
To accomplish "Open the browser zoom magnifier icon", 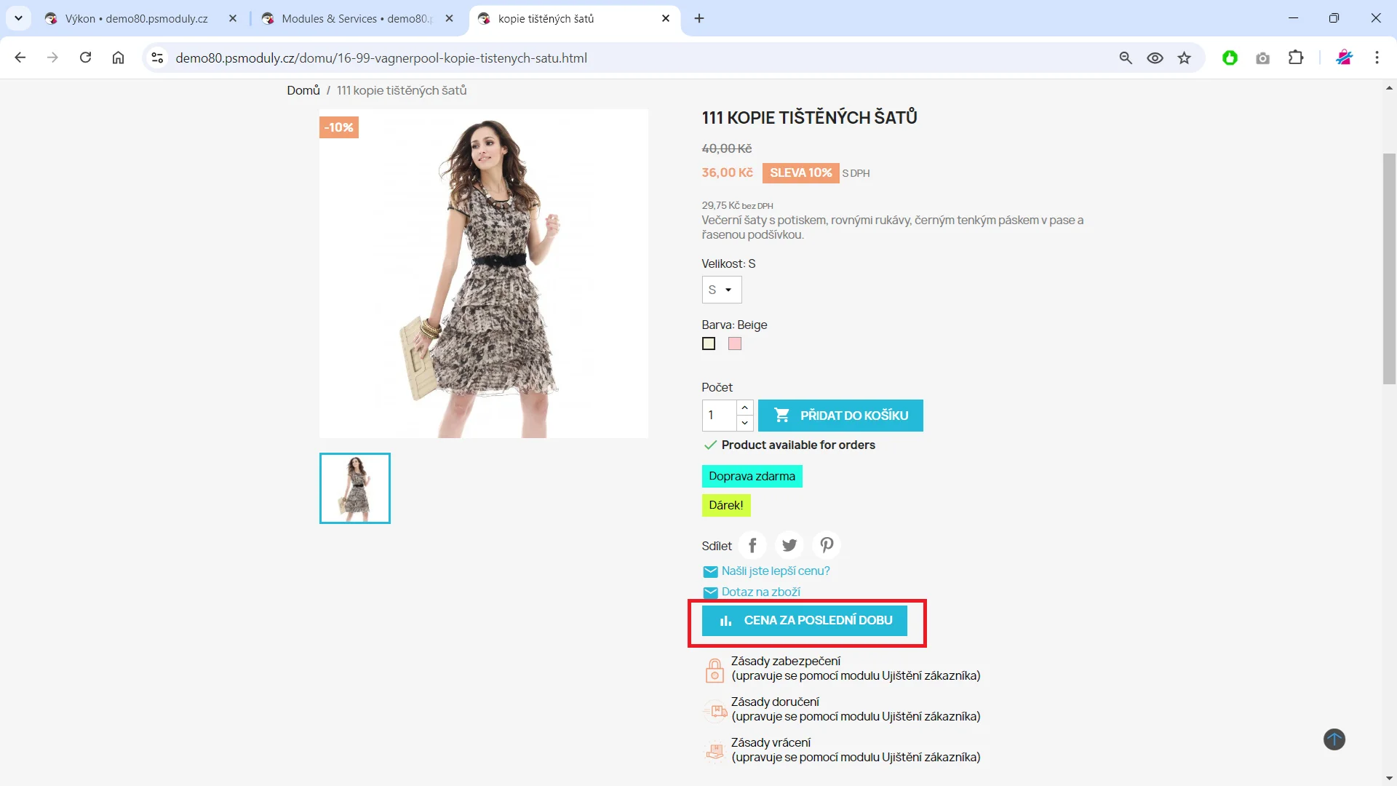I will click(x=1126, y=58).
